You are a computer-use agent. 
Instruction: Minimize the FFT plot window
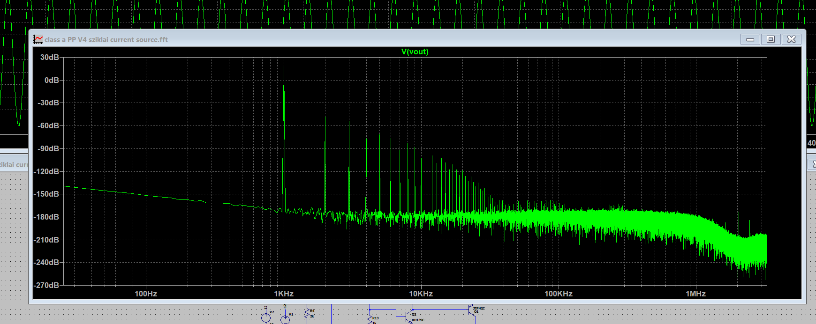750,39
